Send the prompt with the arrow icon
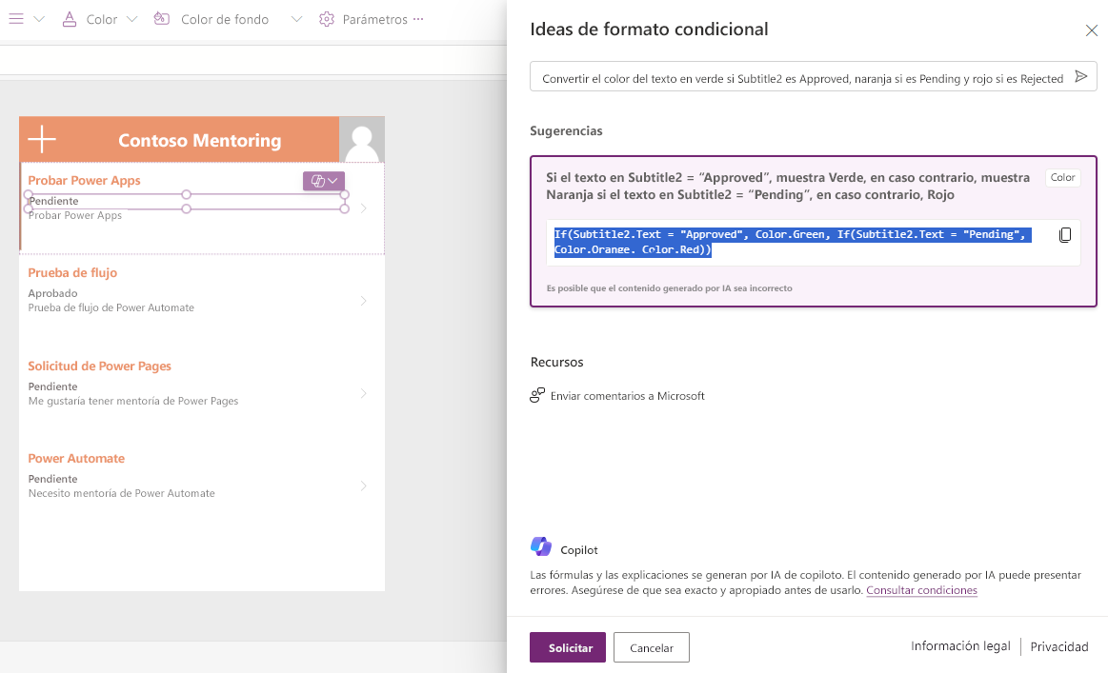 coord(1081,76)
